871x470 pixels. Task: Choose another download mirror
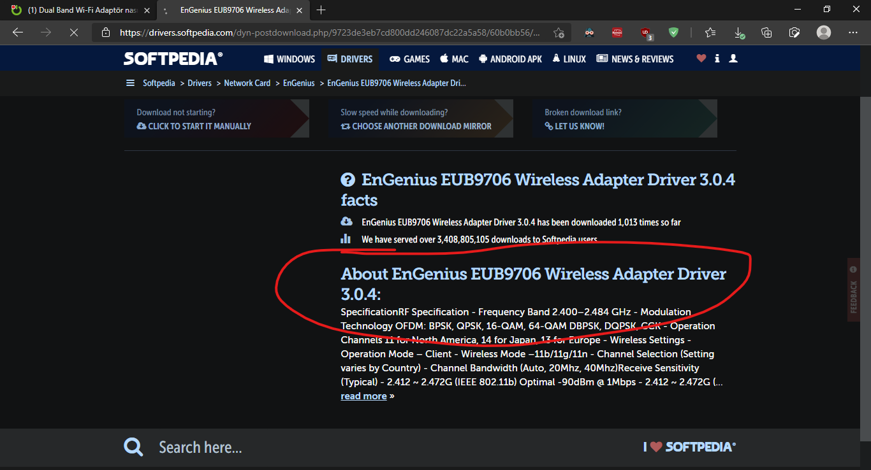[416, 126]
